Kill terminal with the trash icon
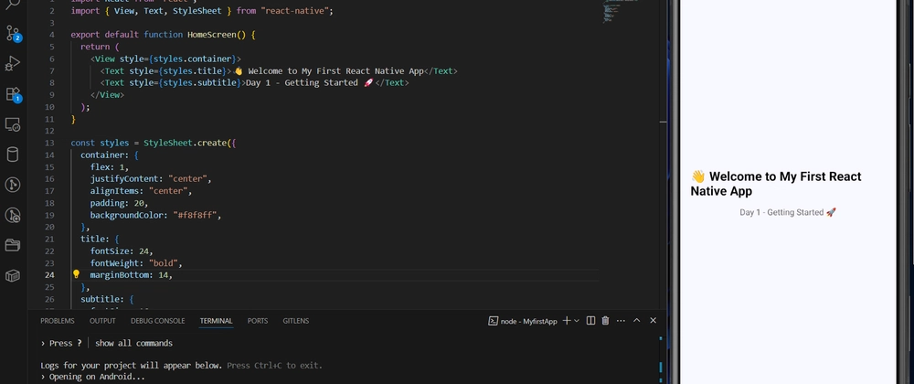This screenshot has height=384, width=914. point(605,321)
